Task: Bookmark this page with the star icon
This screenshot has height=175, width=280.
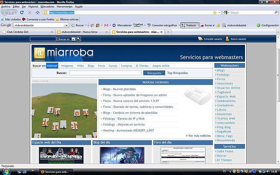Action: 215,13
